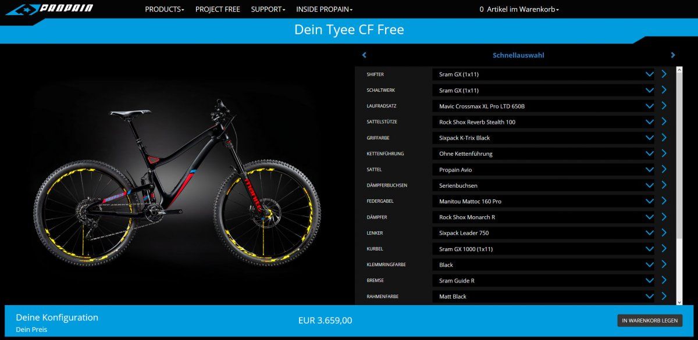
Task: Open the Project Free page
Action: point(218,9)
